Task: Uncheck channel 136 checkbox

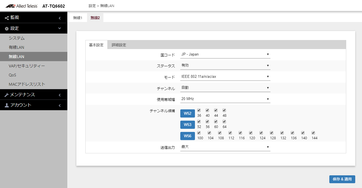Action: (292, 133)
